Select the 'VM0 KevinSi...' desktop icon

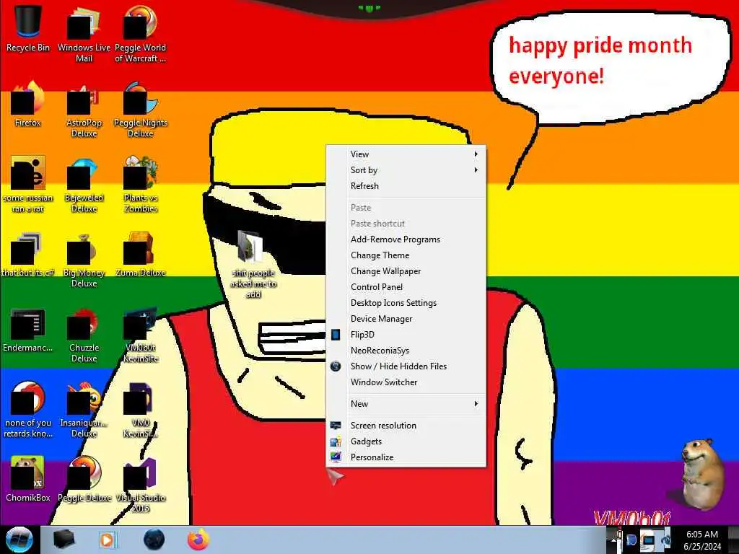click(x=141, y=410)
